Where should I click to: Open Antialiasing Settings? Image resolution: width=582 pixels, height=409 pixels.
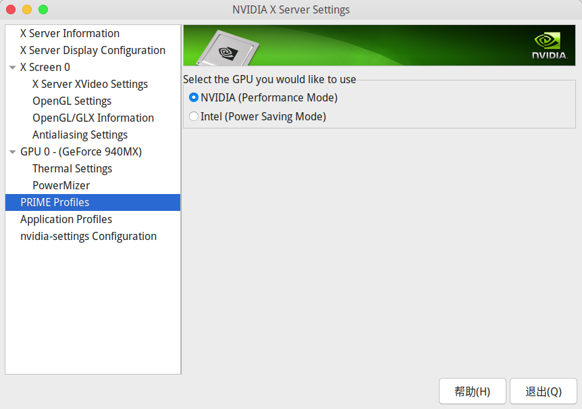pos(80,135)
